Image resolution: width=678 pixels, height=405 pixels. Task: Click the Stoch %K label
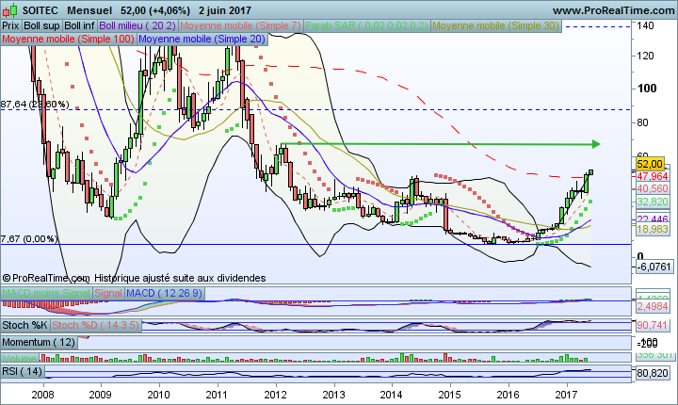(25, 325)
